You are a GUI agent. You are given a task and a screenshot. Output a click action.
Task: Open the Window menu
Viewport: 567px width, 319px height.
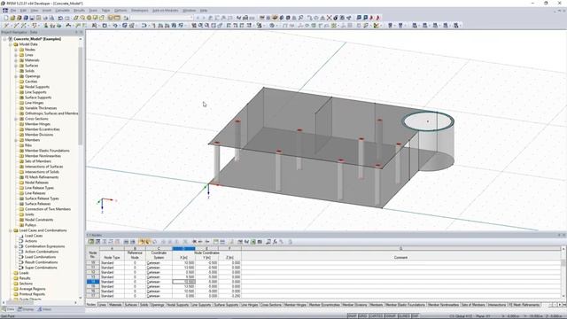(189, 11)
